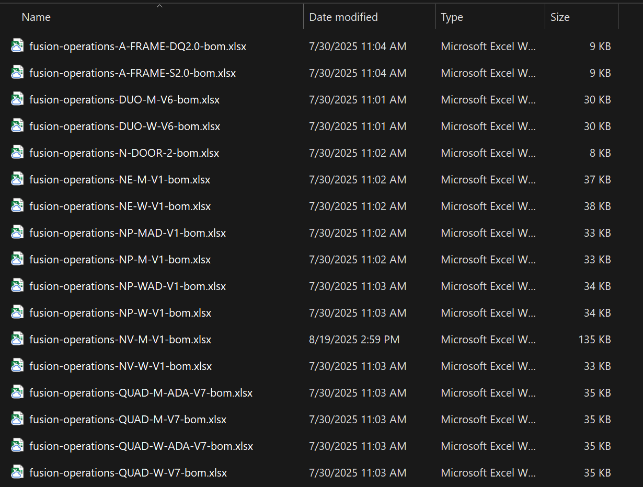Click the 7/30/2025 11:02 AM date of NP-MAD-V1
The height and width of the screenshot is (487, 643).
[358, 233]
